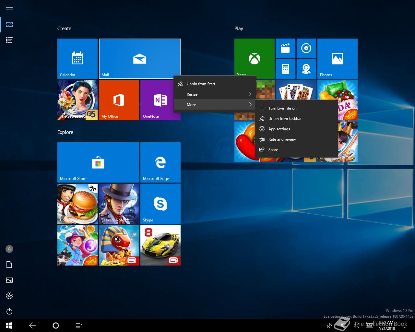Screen dimensions: 415x332
Task: Launch the Asphalt 8 racing tile
Action: pos(160,245)
